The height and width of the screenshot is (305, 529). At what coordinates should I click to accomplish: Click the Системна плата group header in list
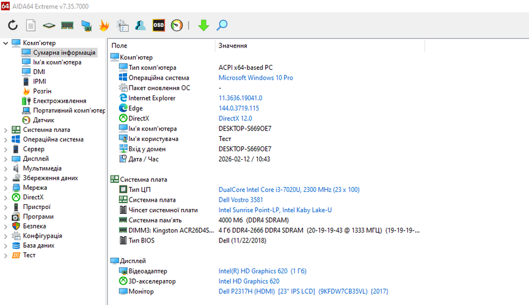pyautogui.click(x=143, y=180)
